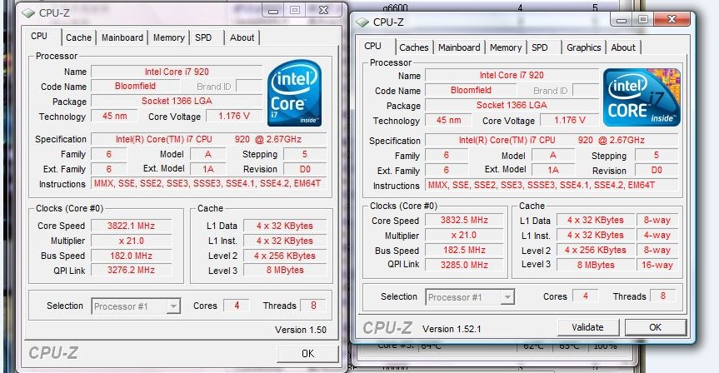719x373 pixels.
Task: Click Level 3 8 MBytes in version 1.50 window
Action: [285, 271]
